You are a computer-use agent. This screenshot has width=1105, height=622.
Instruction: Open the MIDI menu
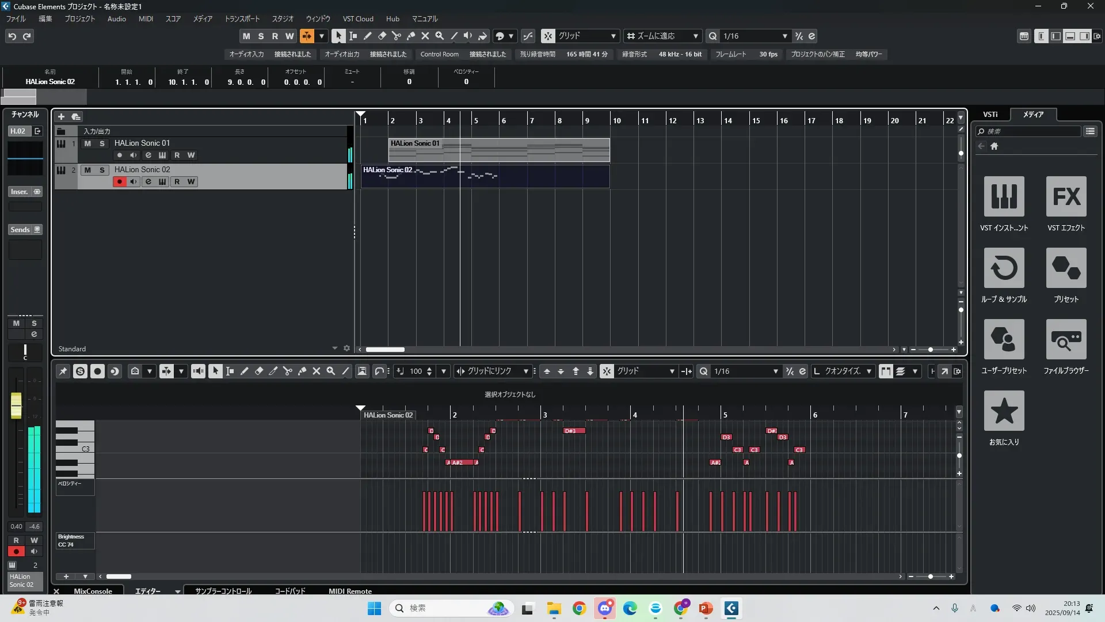(x=146, y=18)
